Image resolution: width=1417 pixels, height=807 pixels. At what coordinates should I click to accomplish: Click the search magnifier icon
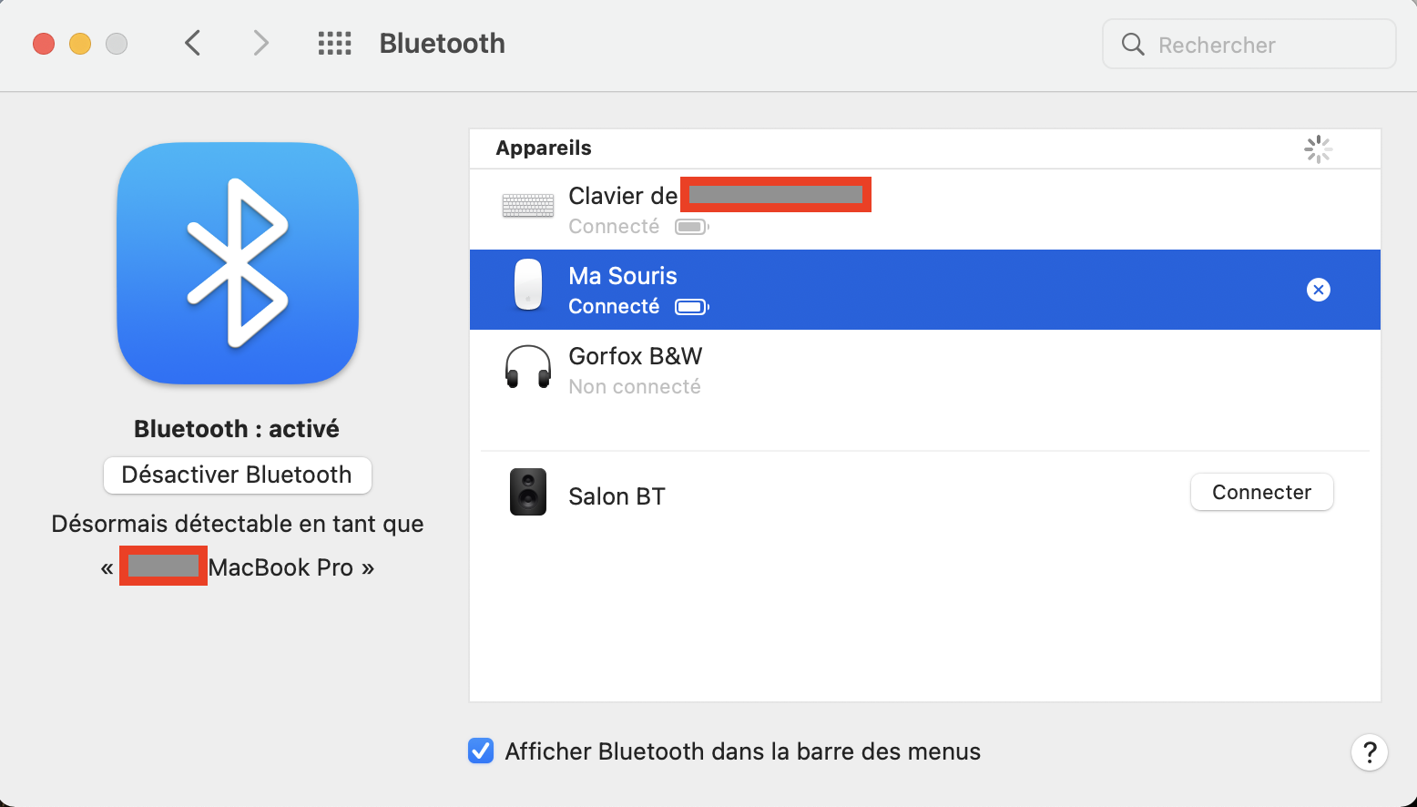point(1133,45)
